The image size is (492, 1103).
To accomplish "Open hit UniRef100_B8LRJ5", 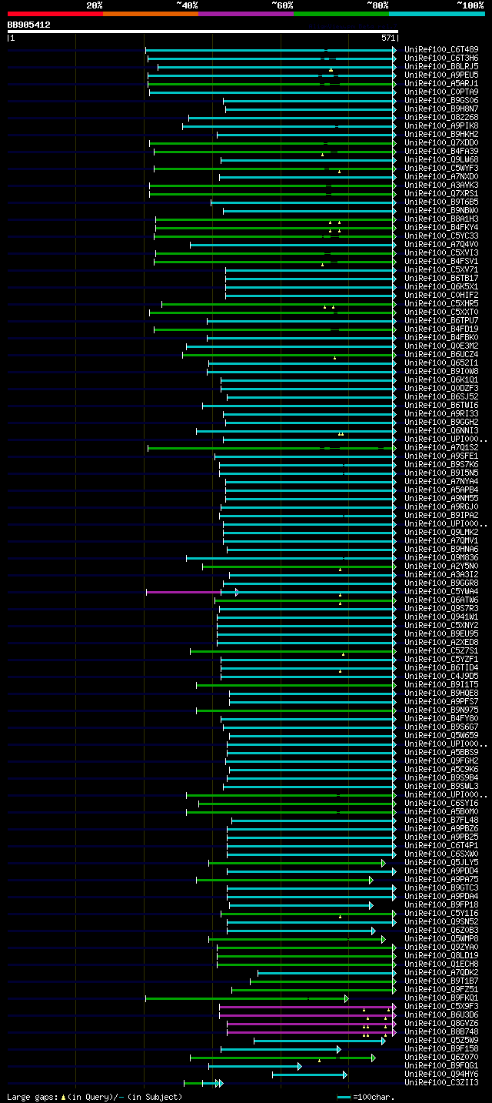I will (x=441, y=67).
